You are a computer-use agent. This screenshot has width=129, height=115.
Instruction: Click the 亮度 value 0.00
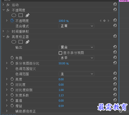pyautogui.click(x=61, y=79)
